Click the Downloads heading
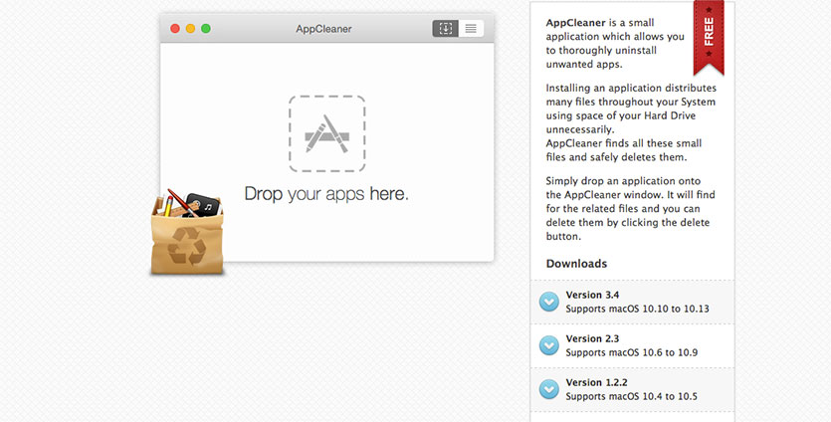The width and height of the screenshot is (831, 422). click(x=576, y=264)
